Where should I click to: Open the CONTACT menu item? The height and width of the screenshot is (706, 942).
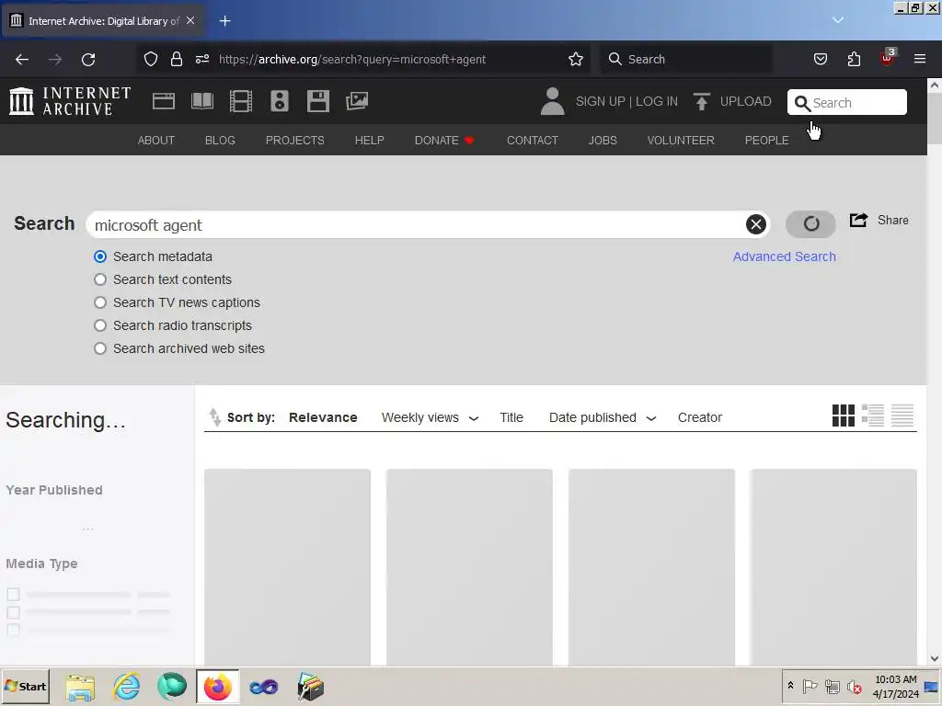(533, 140)
